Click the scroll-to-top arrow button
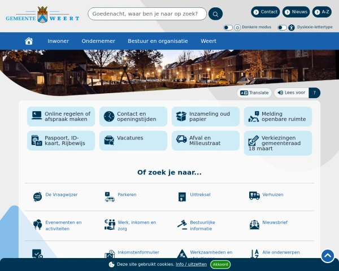 pyautogui.click(x=328, y=256)
